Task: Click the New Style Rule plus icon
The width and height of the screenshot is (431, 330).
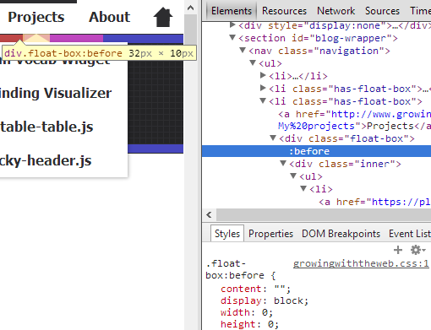Action: coord(398,250)
